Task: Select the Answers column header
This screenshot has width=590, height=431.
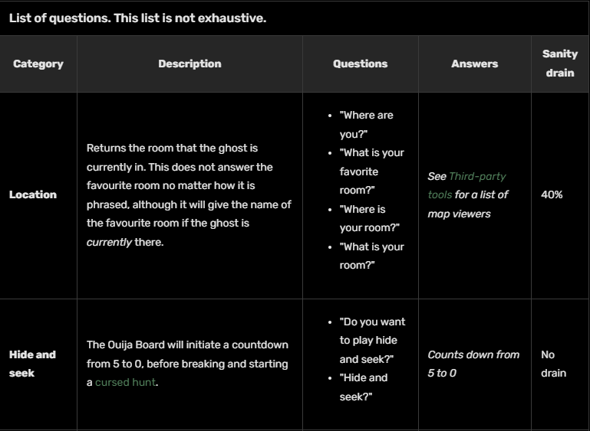Action: coord(474,64)
